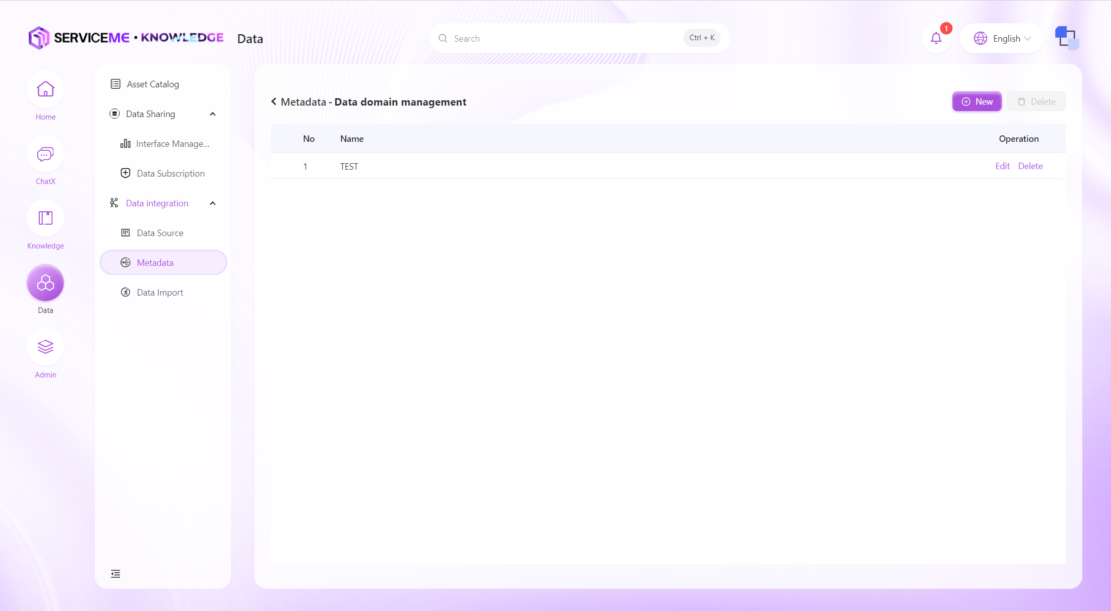Viewport: 1111px width, 611px height.
Task: Click the ServiceMe Knowledge logo
Action: pos(126,38)
